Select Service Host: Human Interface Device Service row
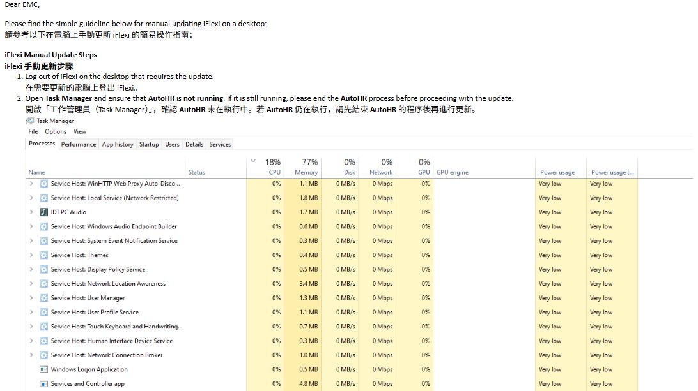Viewport: 698px width, 391px height. (111, 341)
